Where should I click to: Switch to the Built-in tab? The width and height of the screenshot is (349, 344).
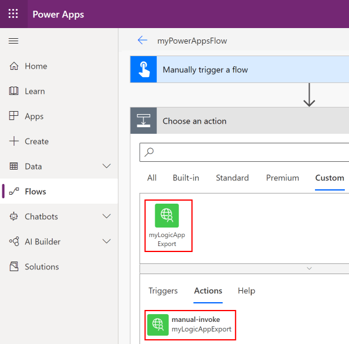click(186, 178)
